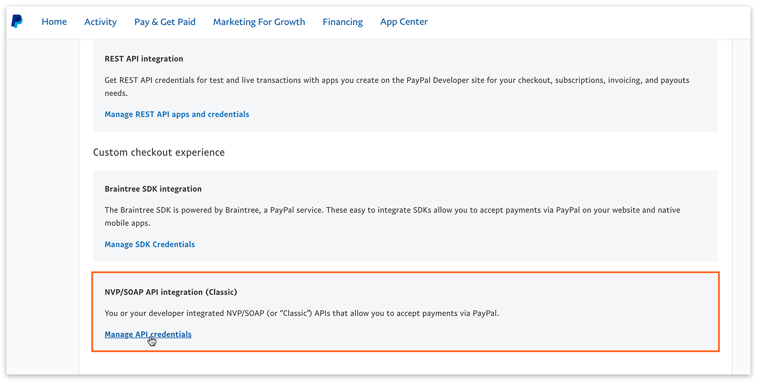
Task: Select the REST API integration heading
Action: 144,59
